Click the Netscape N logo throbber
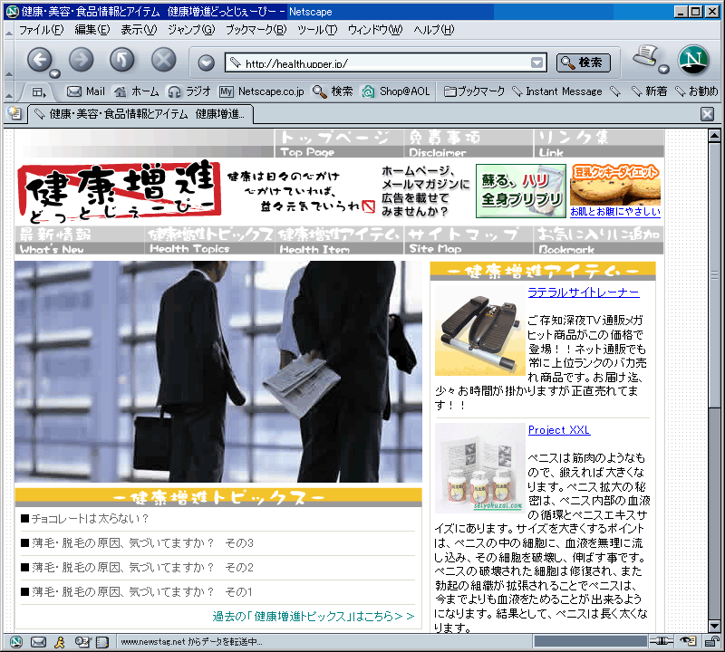 pyautogui.click(x=693, y=60)
